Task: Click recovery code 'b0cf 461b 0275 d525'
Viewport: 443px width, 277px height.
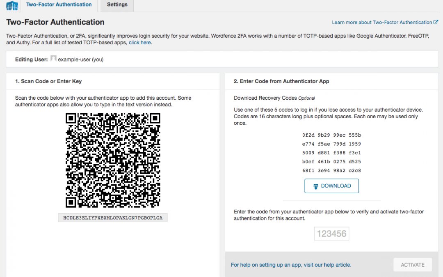Action: tap(331, 162)
